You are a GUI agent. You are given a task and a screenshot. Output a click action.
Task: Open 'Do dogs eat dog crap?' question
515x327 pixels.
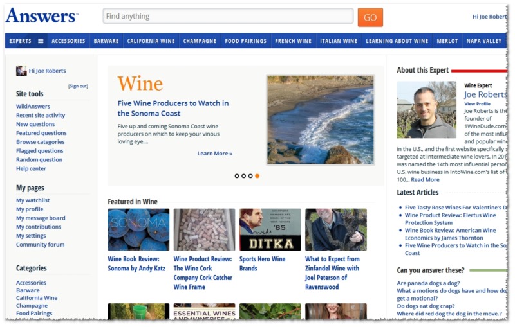(x=426, y=306)
